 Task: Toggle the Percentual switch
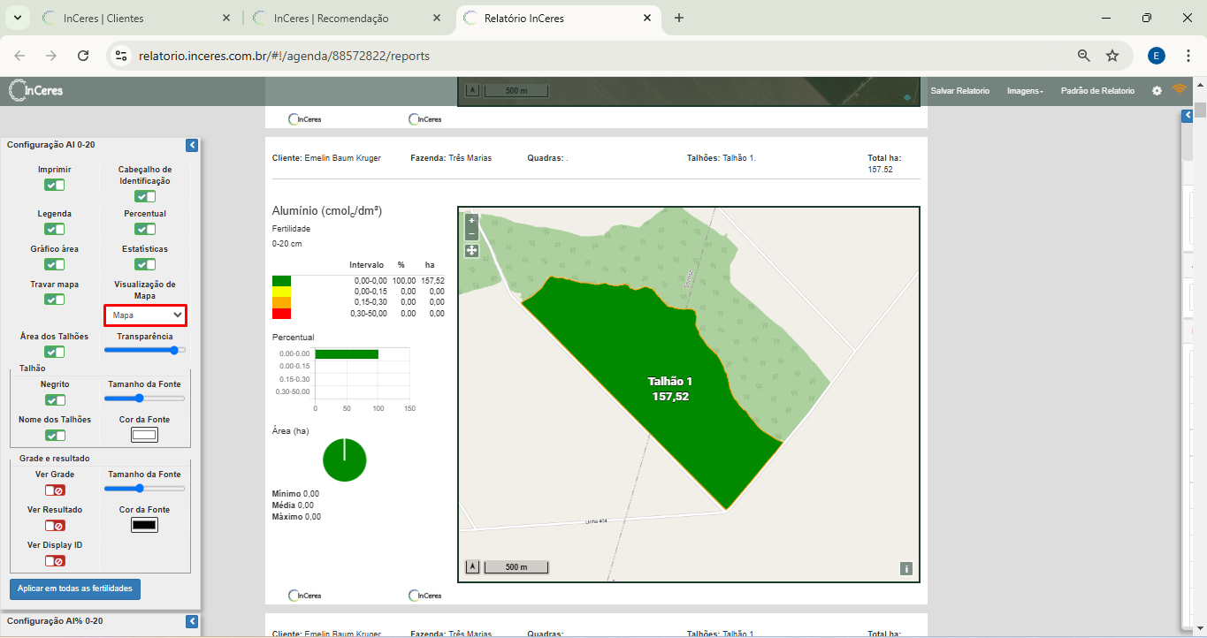(x=146, y=229)
